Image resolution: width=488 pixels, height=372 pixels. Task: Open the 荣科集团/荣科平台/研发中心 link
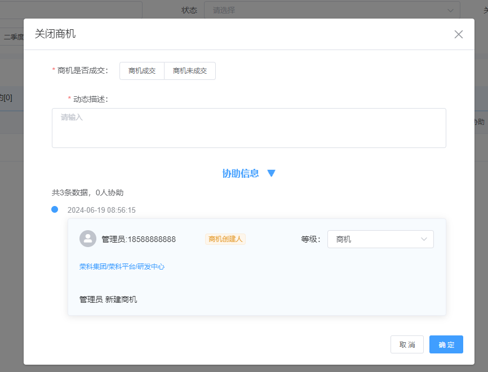click(122, 267)
